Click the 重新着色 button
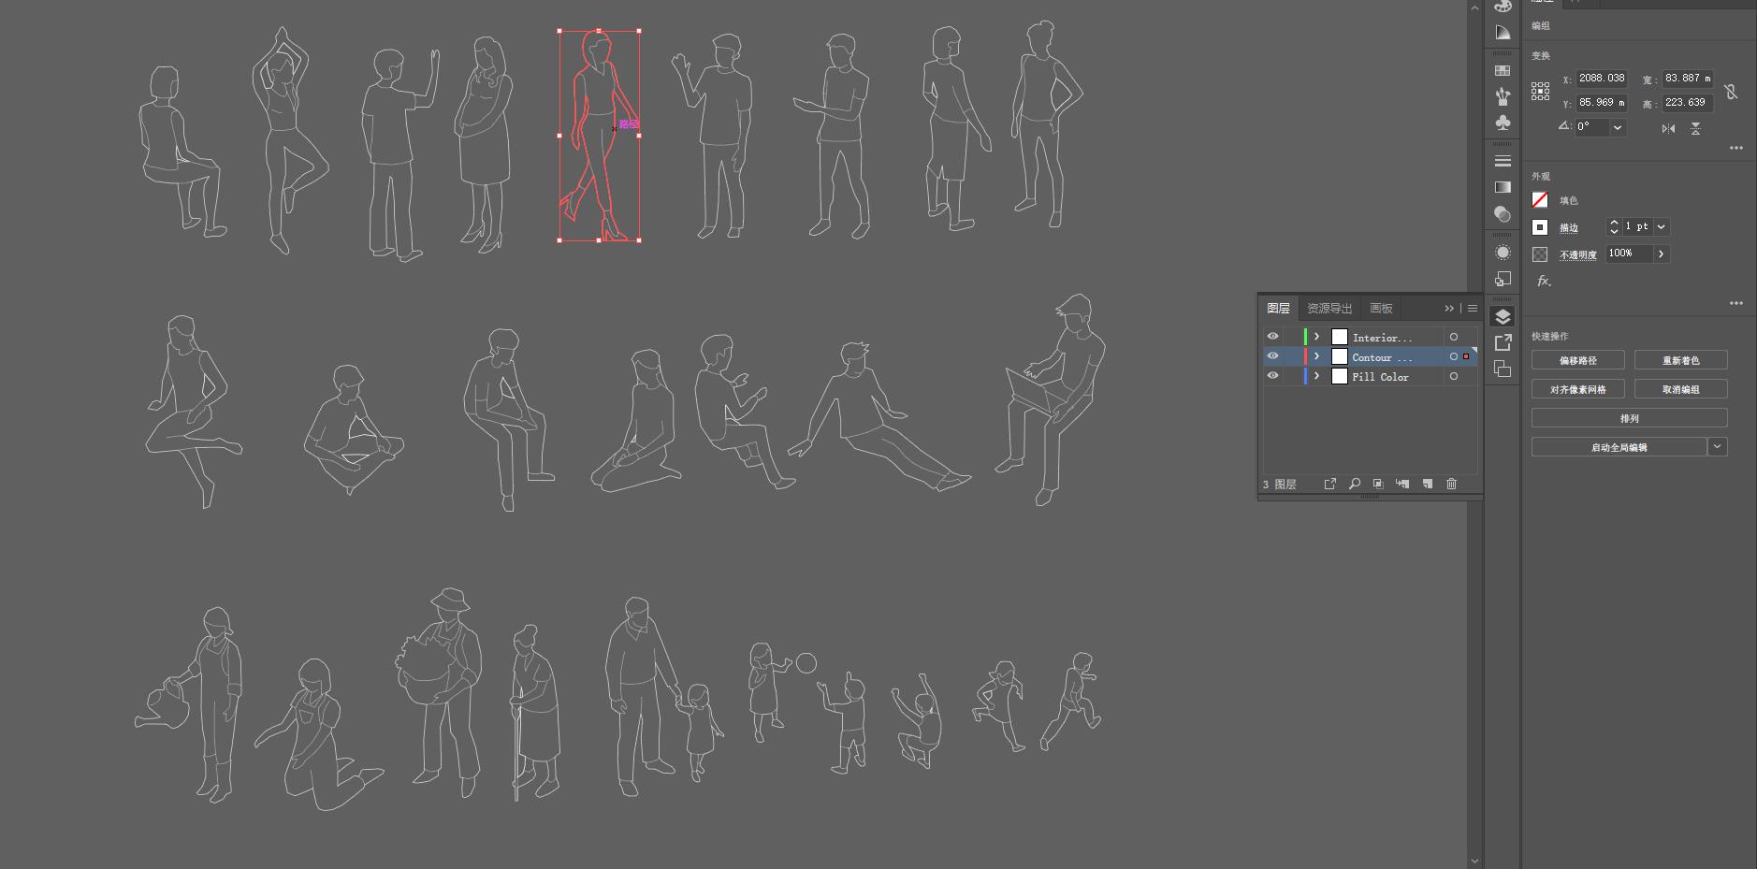The height and width of the screenshot is (869, 1757). click(x=1680, y=360)
